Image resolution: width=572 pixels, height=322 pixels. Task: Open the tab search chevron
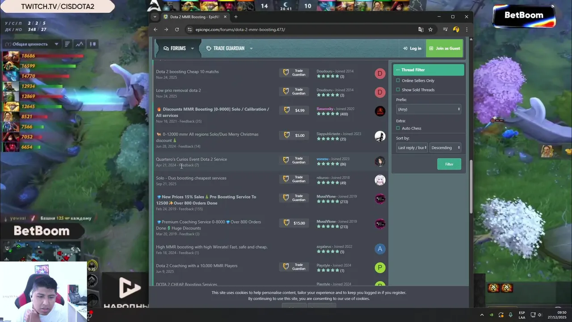pyautogui.click(x=155, y=17)
